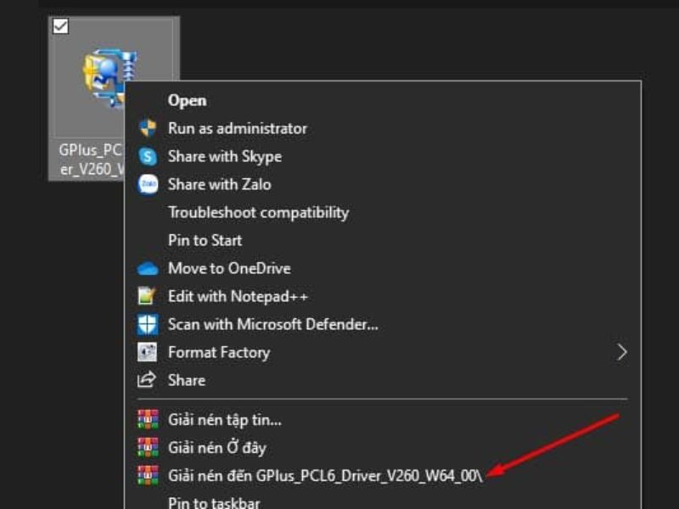This screenshot has width=679, height=509.
Task: Choose Share with Zalo
Action: click(x=220, y=184)
